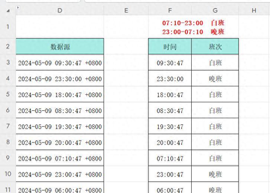
Task: Click time cell 20:00:47
Action: click(170, 142)
